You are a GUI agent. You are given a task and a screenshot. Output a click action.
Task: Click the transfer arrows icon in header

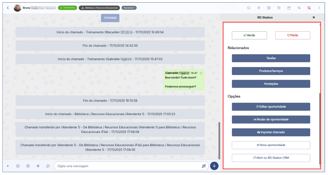pyautogui.click(x=299, y=8)
